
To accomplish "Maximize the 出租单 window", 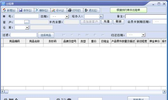I will pos(159,4).
